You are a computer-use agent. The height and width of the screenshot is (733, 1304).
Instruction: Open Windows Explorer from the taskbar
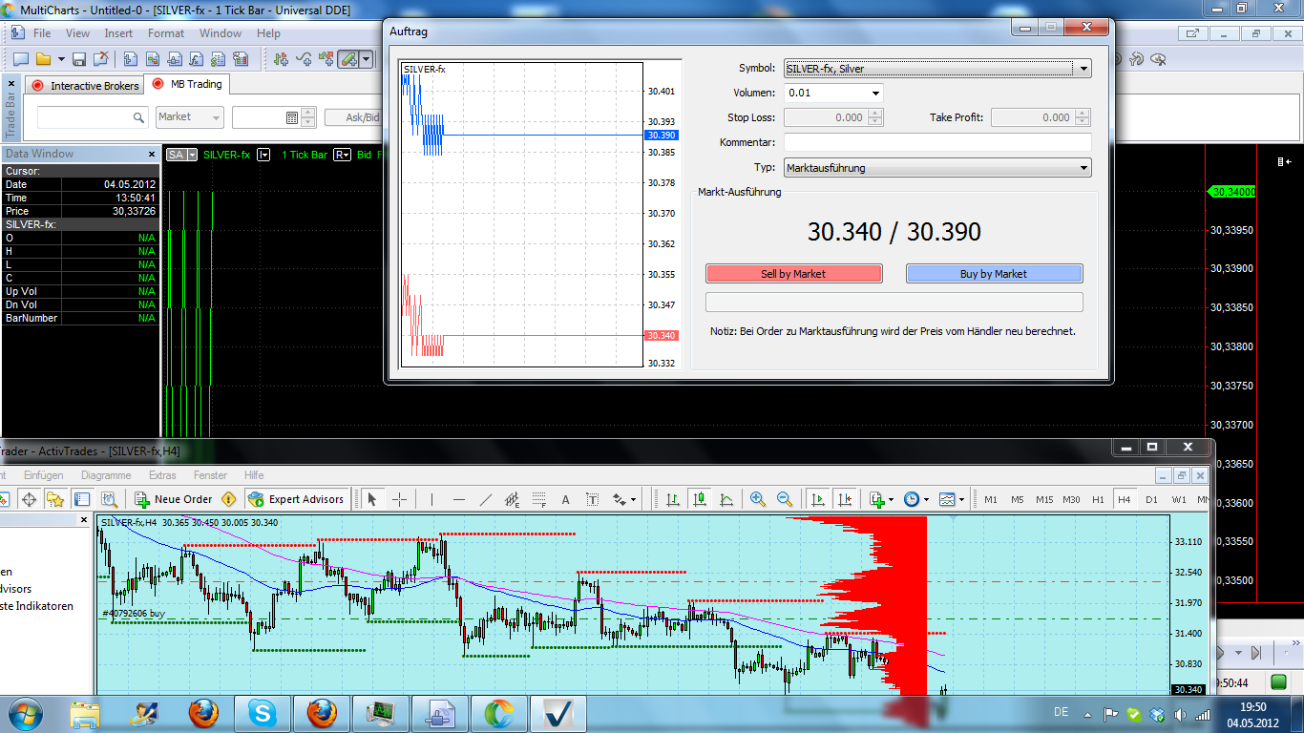tap(85, 713)
